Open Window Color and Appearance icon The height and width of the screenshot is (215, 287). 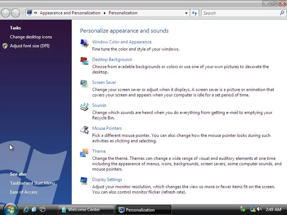(84, 43)
